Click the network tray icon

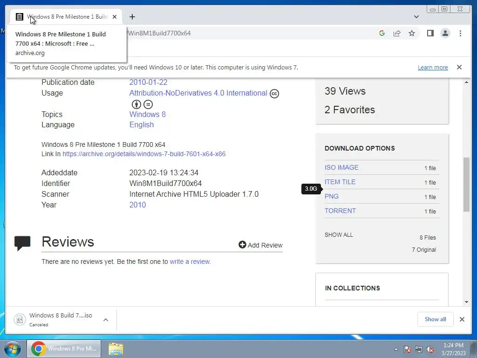pyautogui.click(x=419, y=349)
